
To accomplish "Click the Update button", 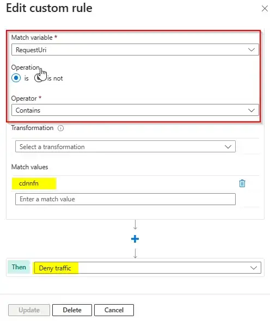I will click(x=29, y=310).
